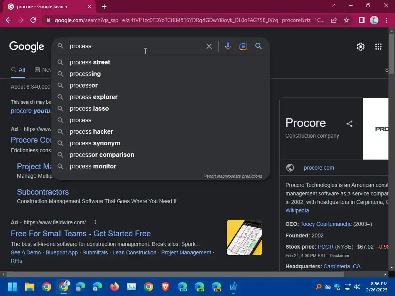This screenshot has width=395, height=296.
Task: Pick 'process hacker' suggestion
Action: click(160, 132)
